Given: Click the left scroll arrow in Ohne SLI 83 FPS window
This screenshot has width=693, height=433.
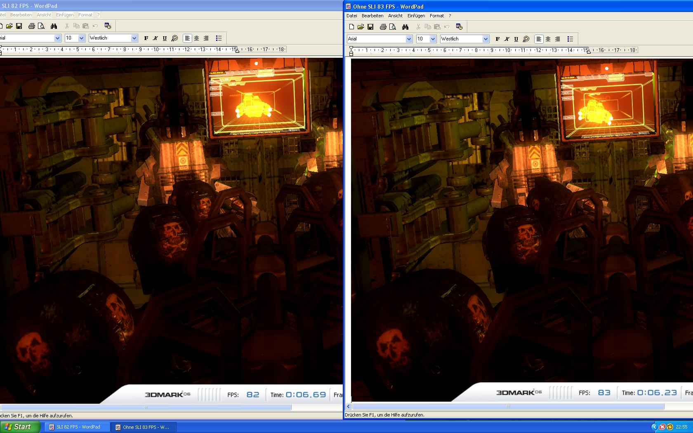Looking at the screenshot, I should [x=349, y=407].
